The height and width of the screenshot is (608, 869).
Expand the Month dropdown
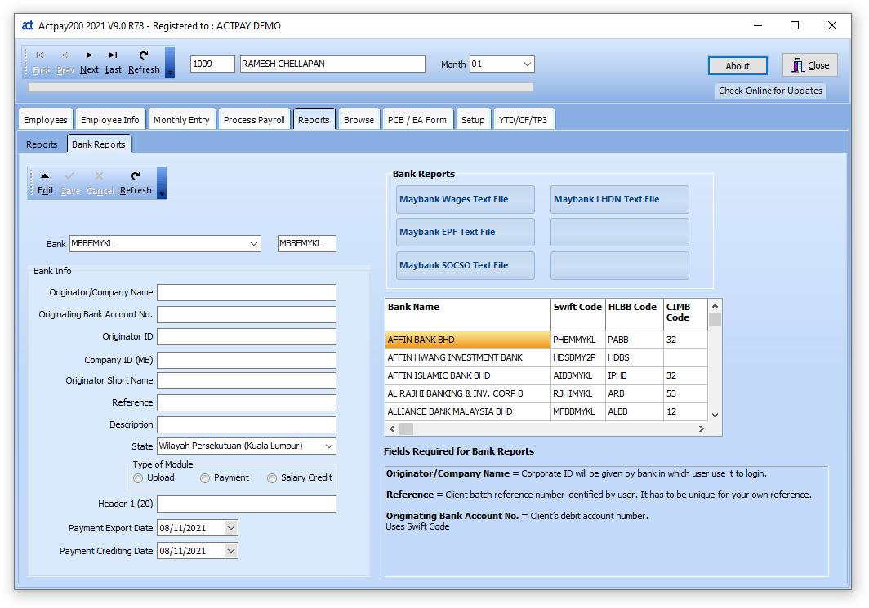tap(527, 64)
